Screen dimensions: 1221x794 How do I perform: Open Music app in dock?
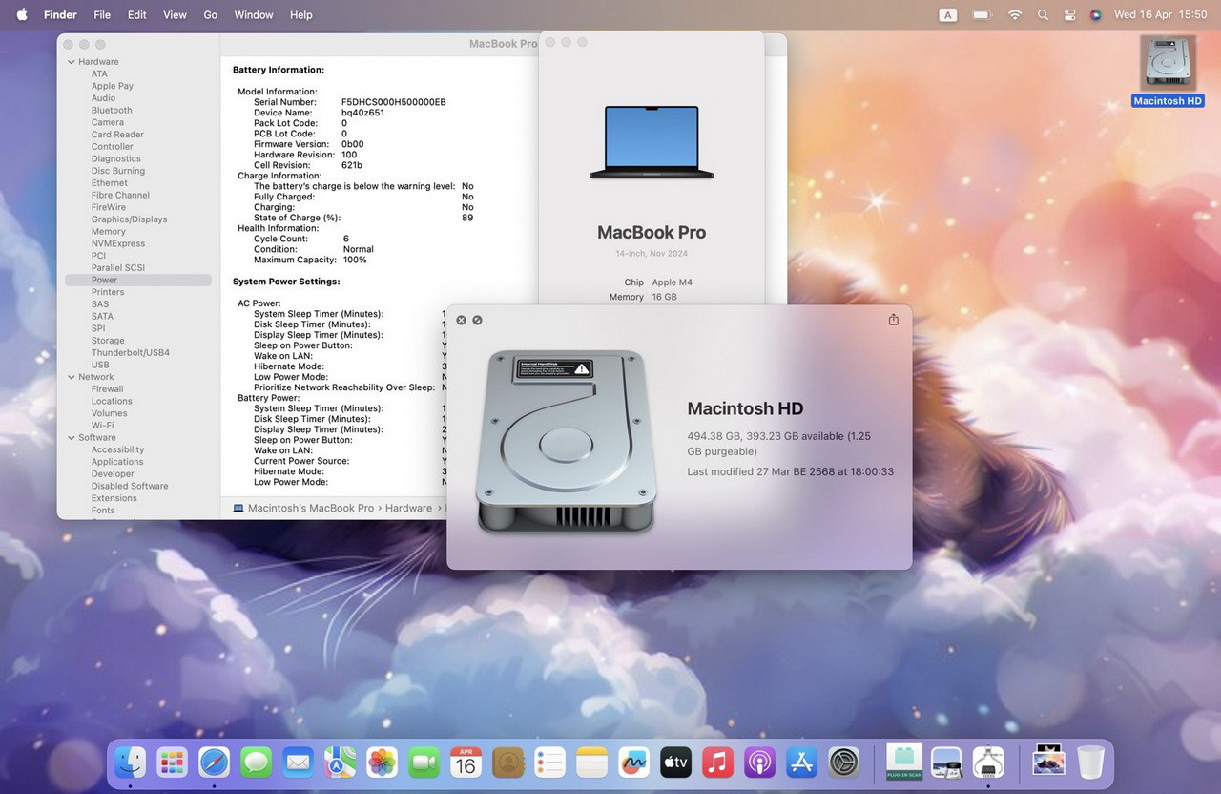coord(717,763)
